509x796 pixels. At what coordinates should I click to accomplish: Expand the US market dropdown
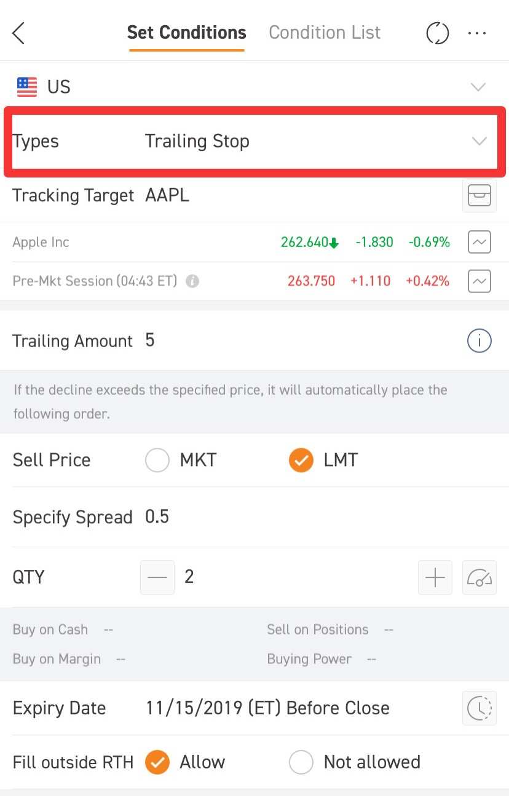(x=478, y=87)
